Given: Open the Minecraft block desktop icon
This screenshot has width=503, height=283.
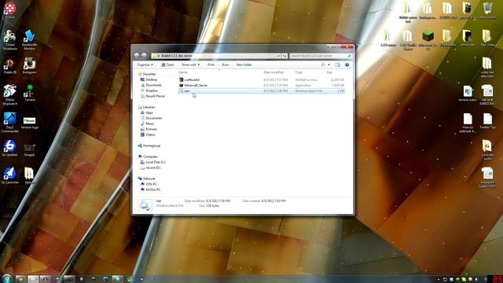Looking at the screenshot, I should 428,40.
